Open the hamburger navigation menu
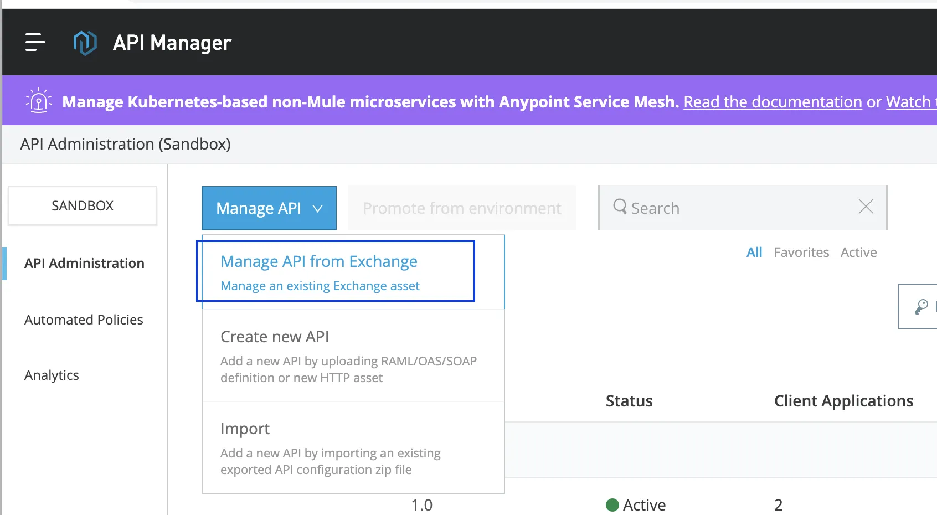Screen dimensions: 937x515 coord(35,42)
